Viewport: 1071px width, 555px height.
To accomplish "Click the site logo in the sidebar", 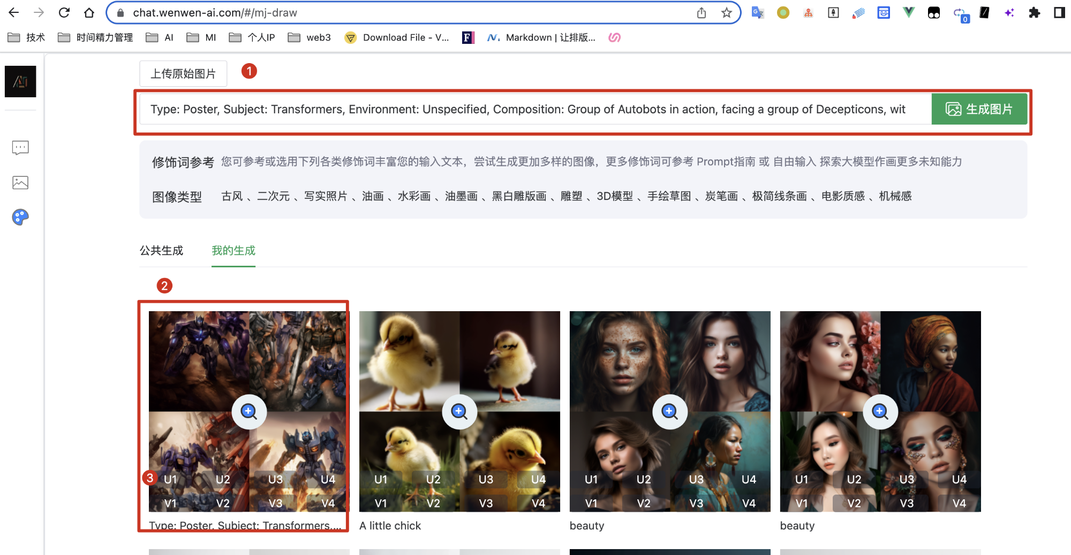I will (20, 81).
